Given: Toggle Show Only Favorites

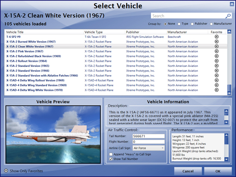Looking at the screenshot, I should coord(6,171).
